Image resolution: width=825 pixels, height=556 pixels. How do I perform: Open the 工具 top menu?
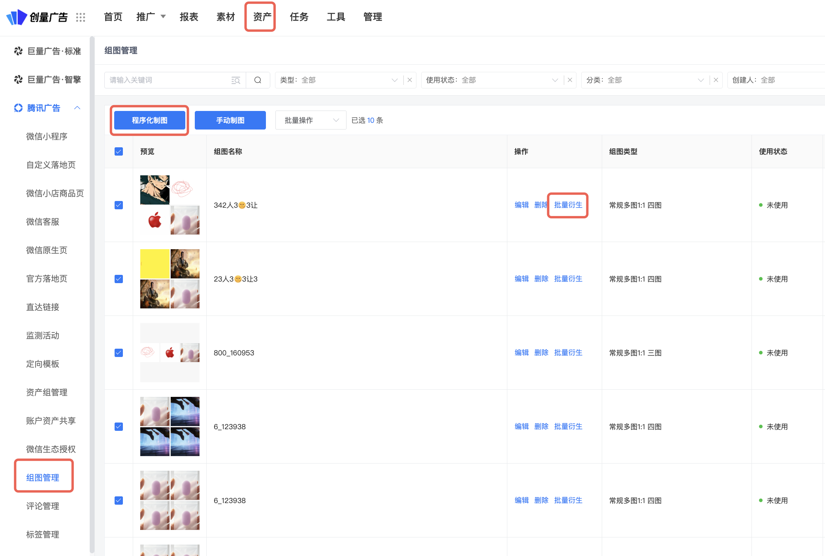coord(336,17)
